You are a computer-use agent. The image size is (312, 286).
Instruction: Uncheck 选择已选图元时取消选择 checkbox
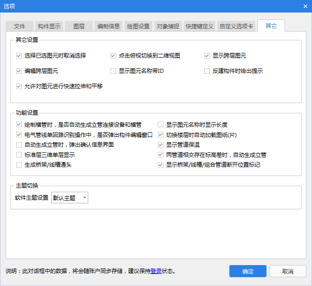[19, 56]
